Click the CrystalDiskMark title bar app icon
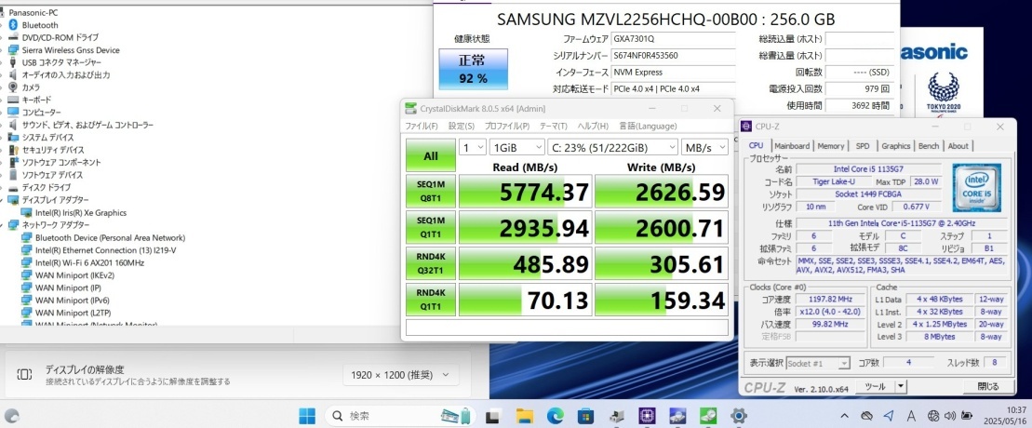 (x=411, y=109)
